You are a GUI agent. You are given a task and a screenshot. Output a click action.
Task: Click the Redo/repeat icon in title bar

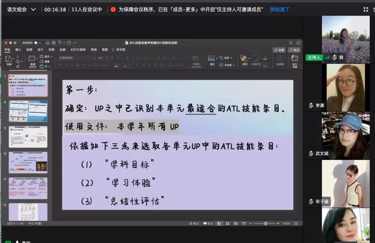tap(69, 43)
